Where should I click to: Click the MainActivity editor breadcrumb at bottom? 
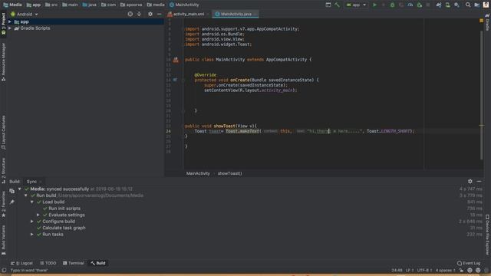[x=198, y=173]
